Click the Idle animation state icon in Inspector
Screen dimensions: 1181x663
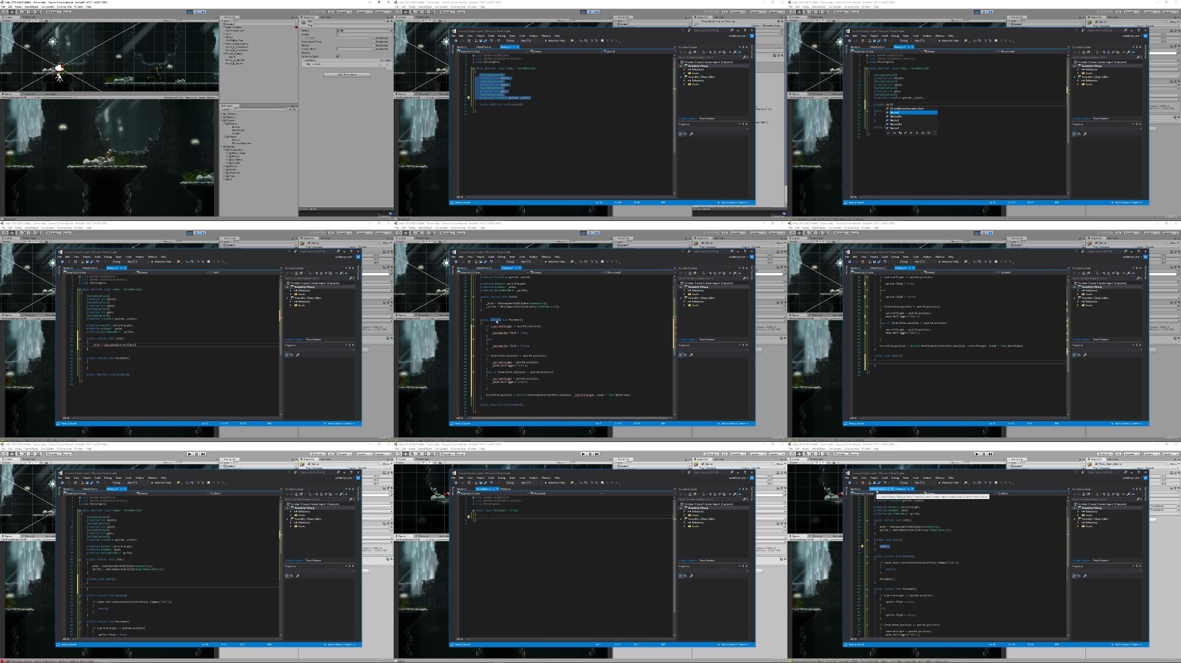[x=304, y=22]
